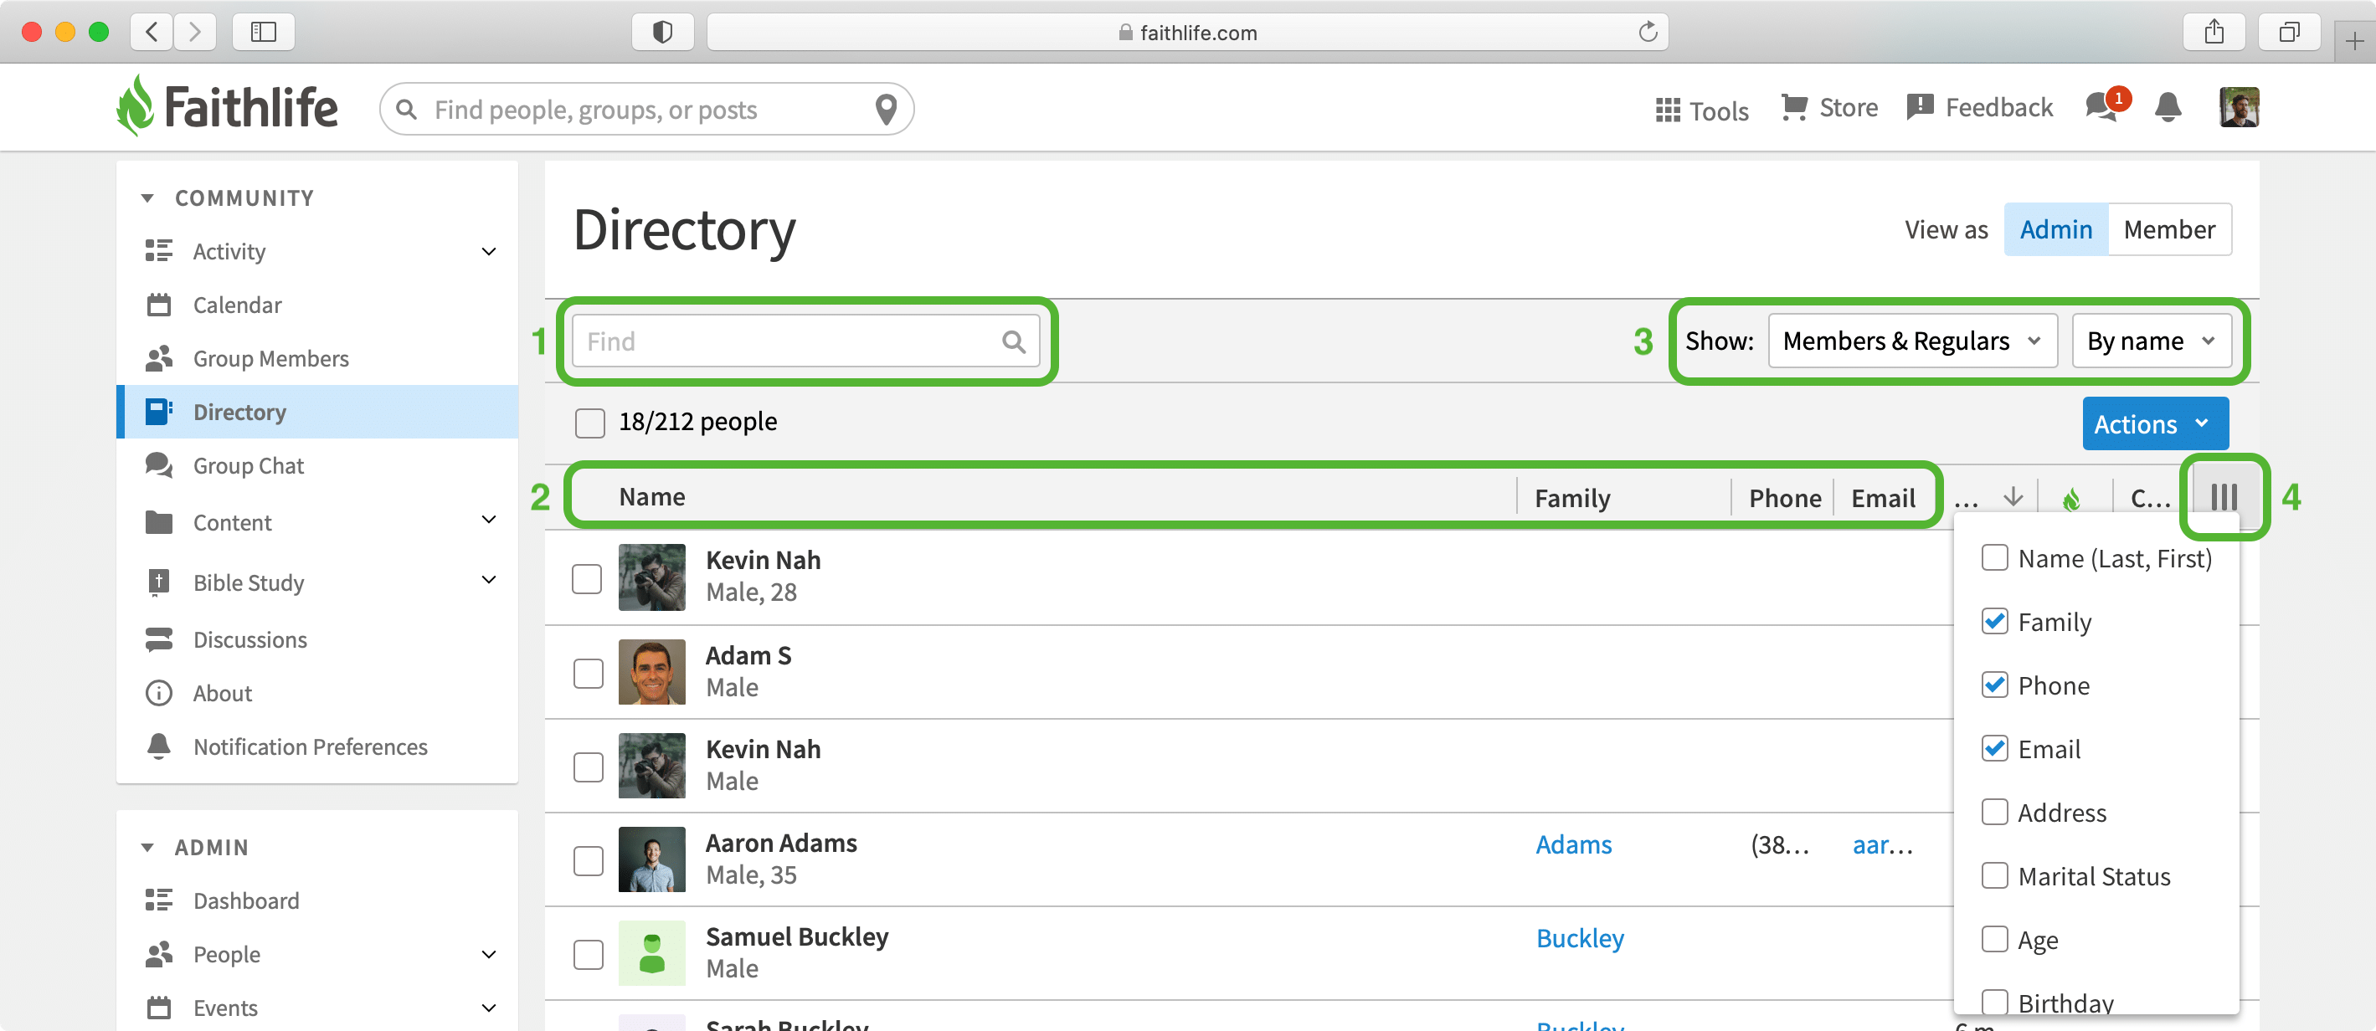Expand the Activity chevron

tap(489, 252)
